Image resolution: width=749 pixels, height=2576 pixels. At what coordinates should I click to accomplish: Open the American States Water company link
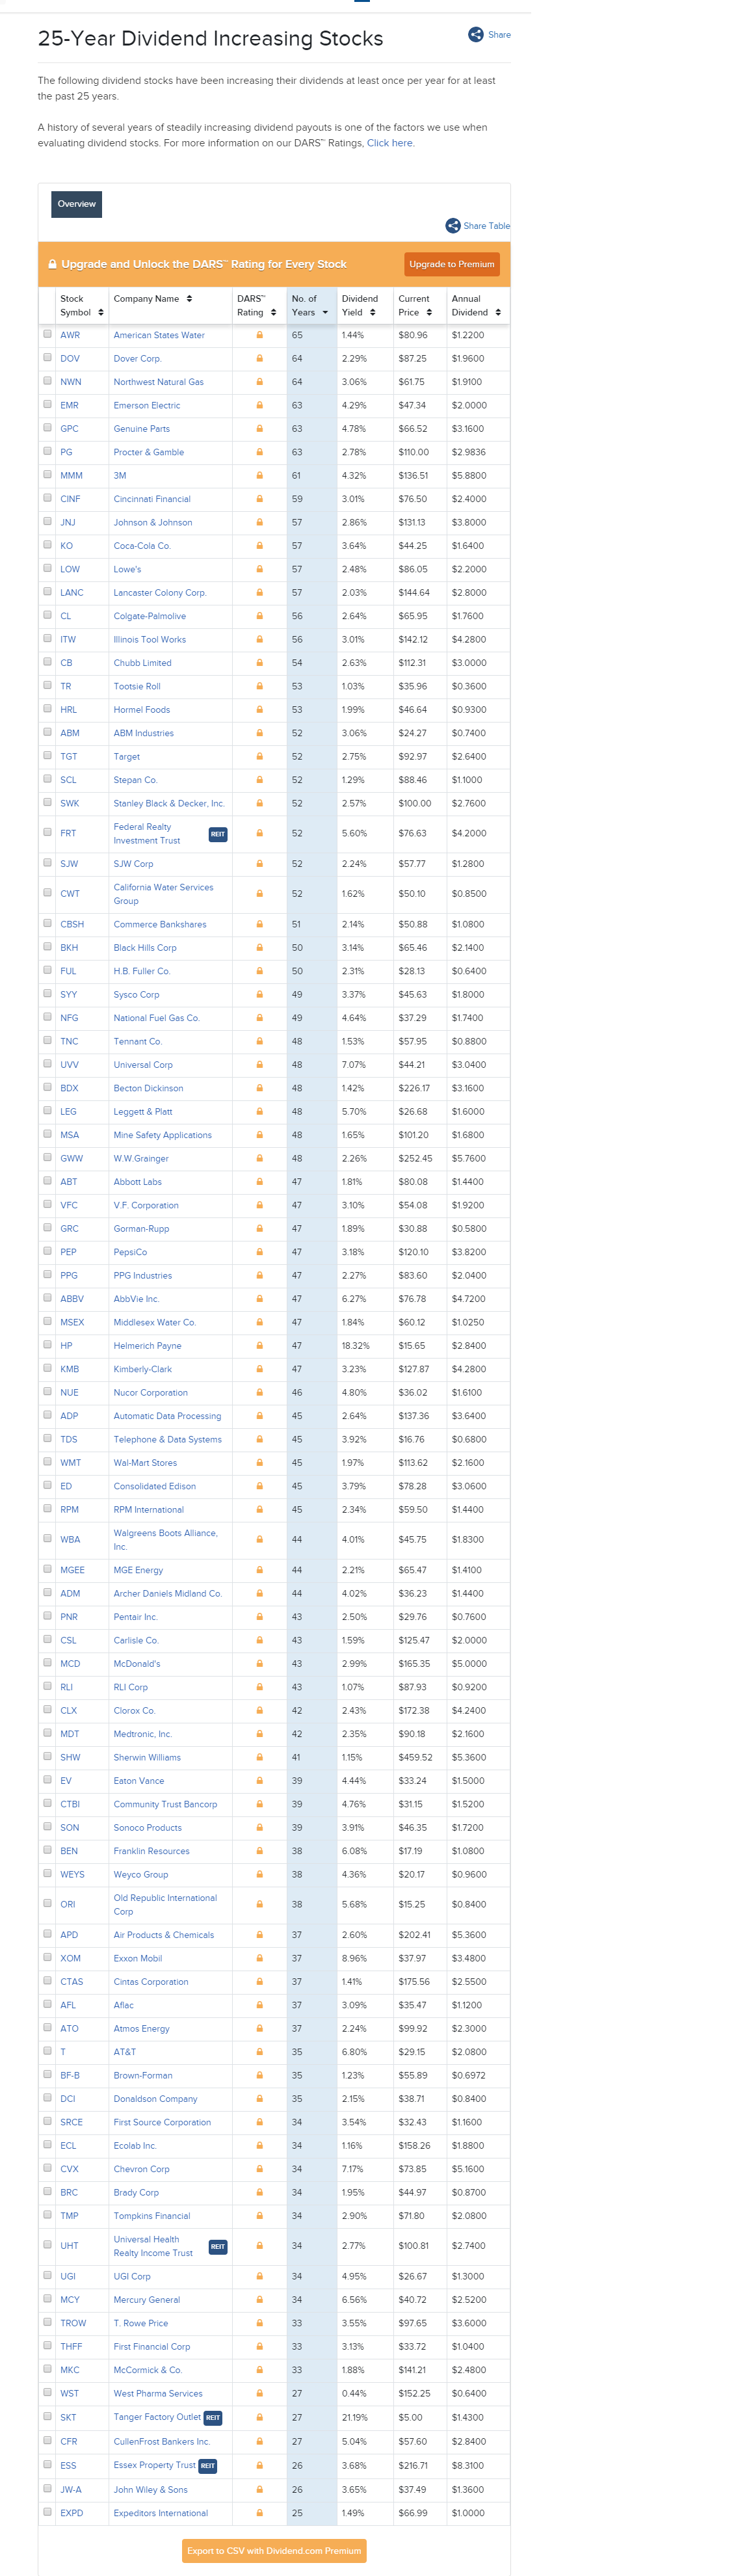[159, 335]
